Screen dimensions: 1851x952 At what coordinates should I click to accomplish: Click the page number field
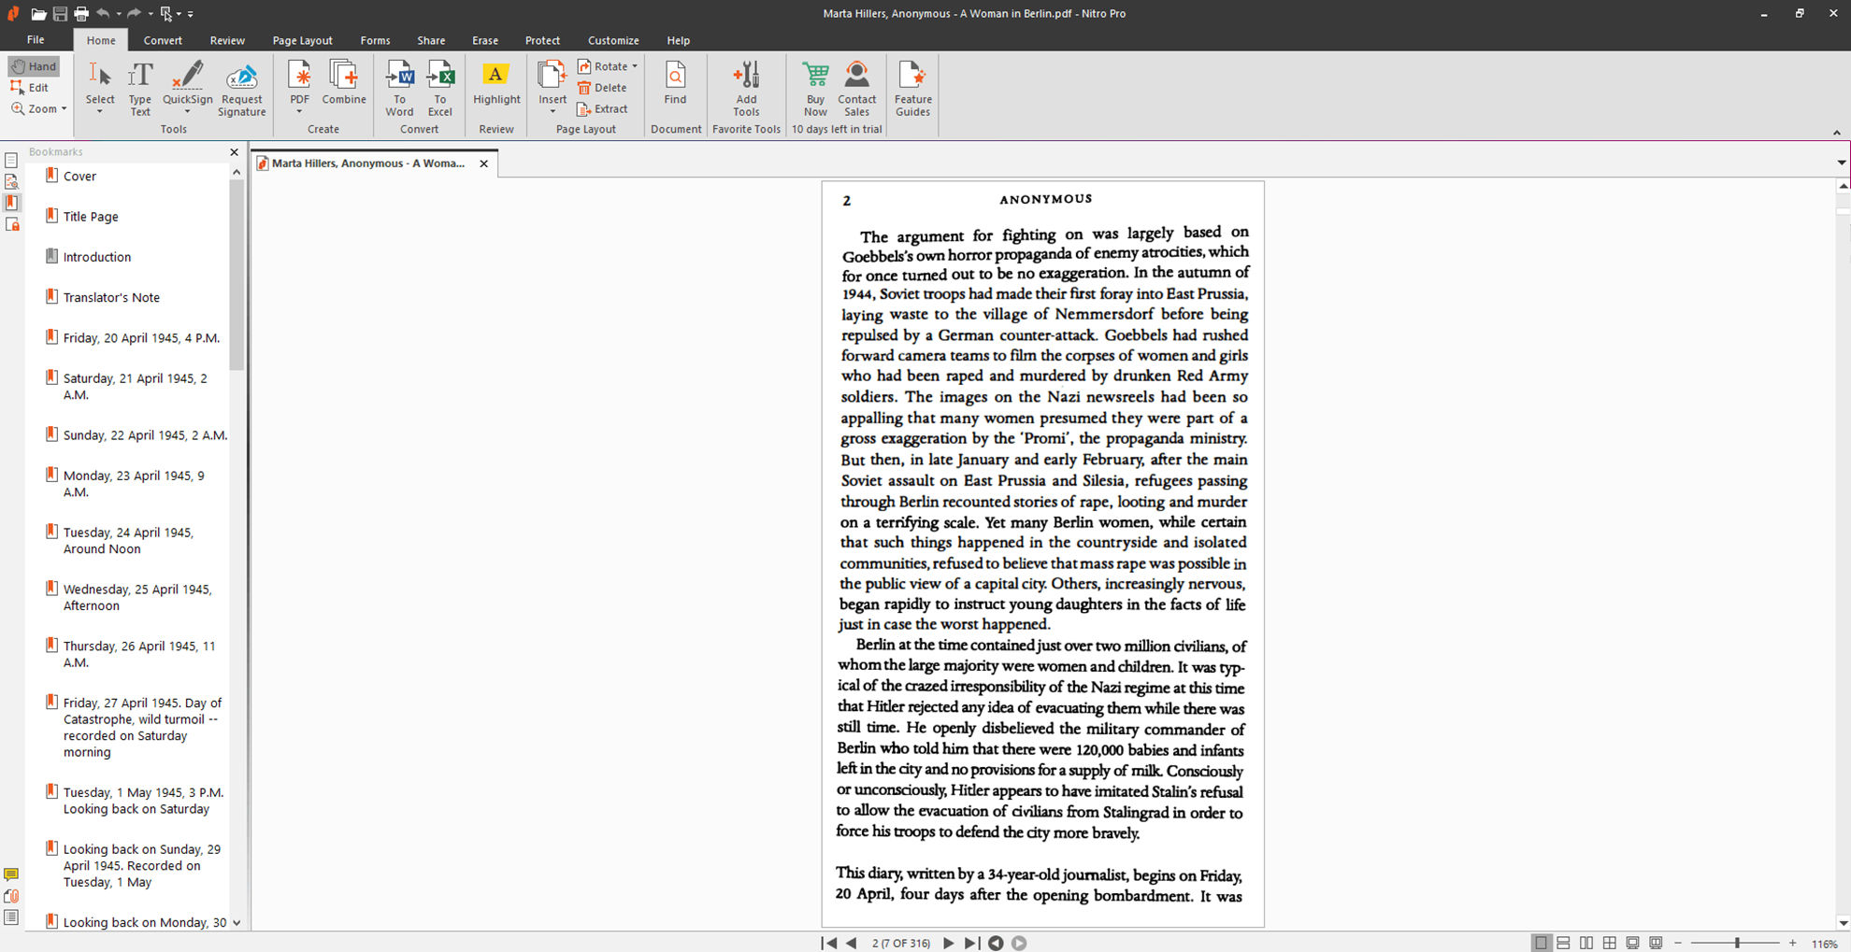tap(901, 944)
